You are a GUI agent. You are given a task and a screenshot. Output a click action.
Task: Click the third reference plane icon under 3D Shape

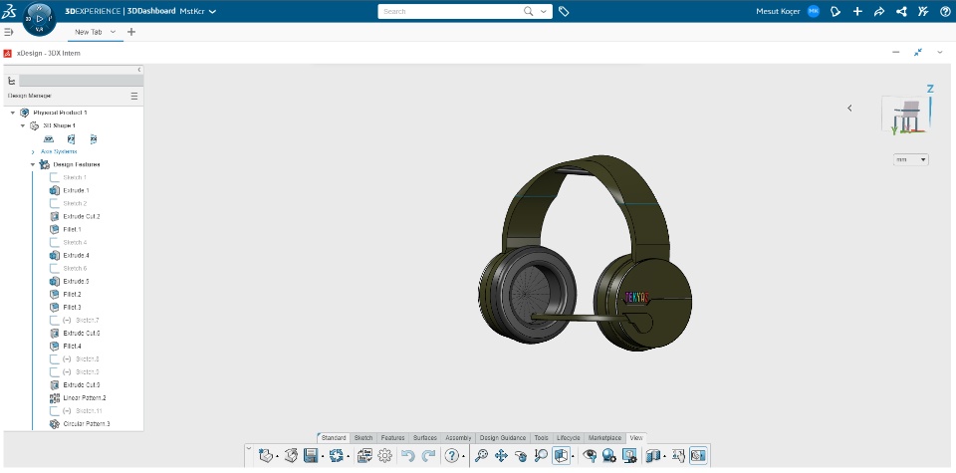coord(94,139)
